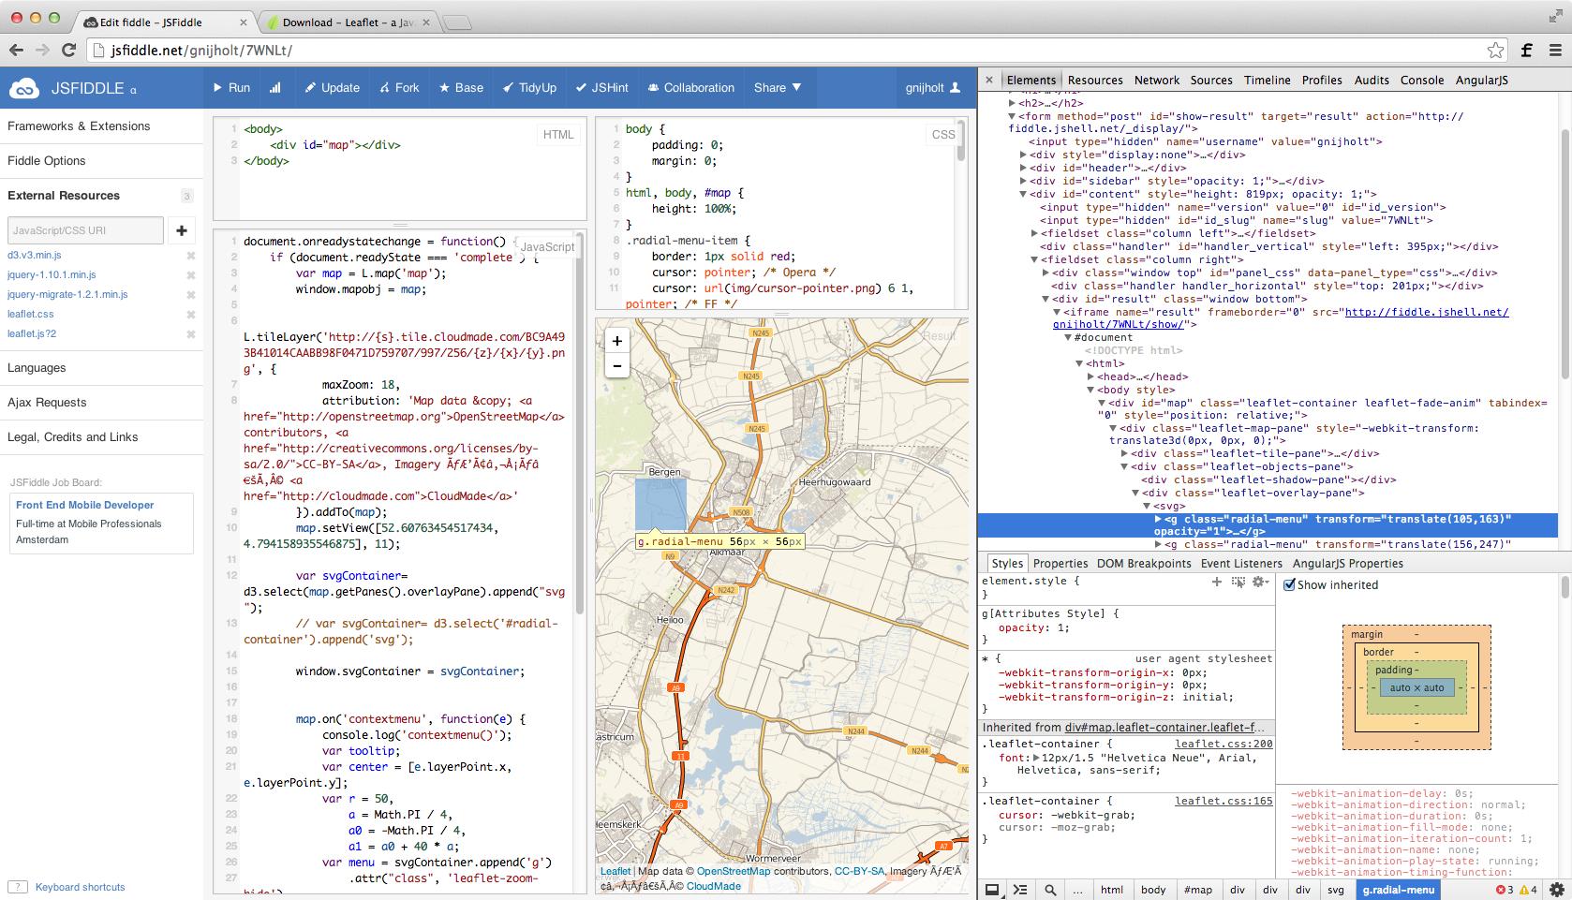This screenshot has width=1572, height=900.
Task: Open OpenStreetMap attribution link
Action: click(x=734, y=871)
